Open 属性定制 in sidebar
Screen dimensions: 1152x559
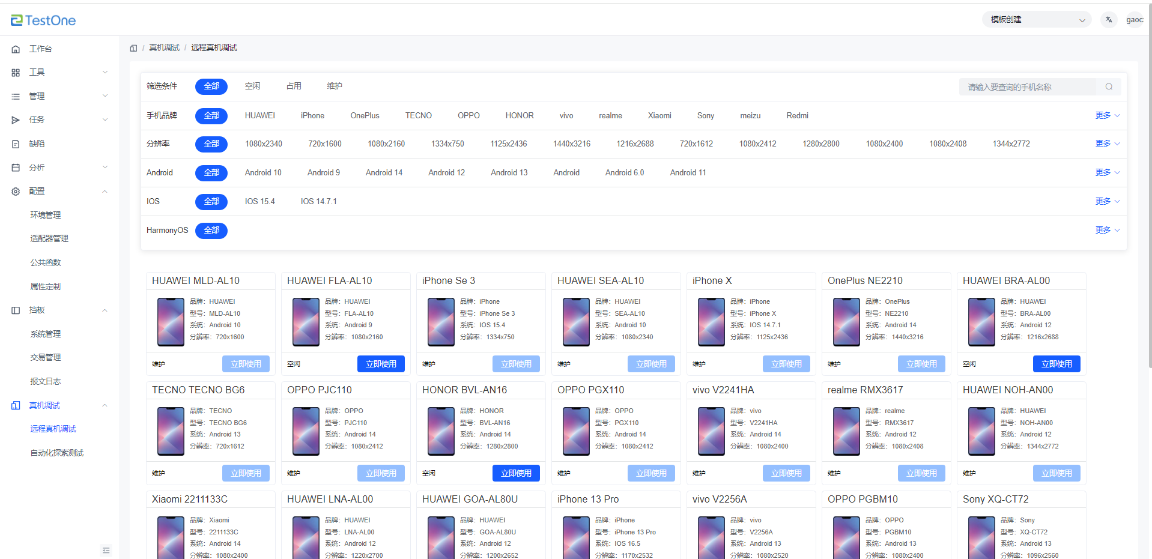point(46,286)
